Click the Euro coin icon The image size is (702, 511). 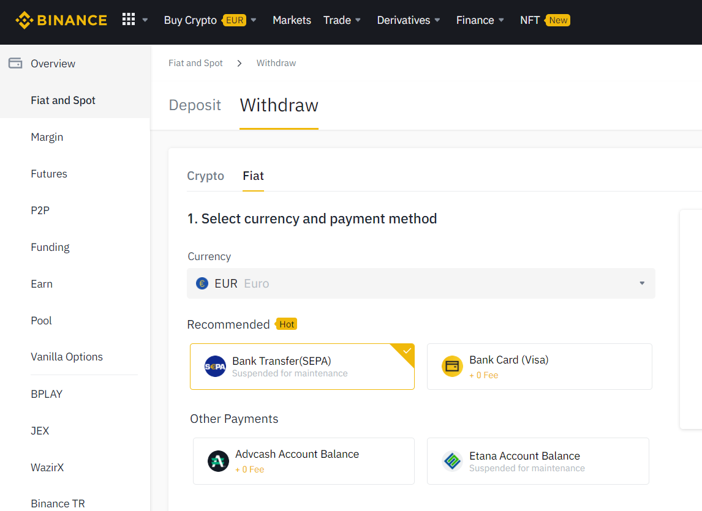[202, 283]
